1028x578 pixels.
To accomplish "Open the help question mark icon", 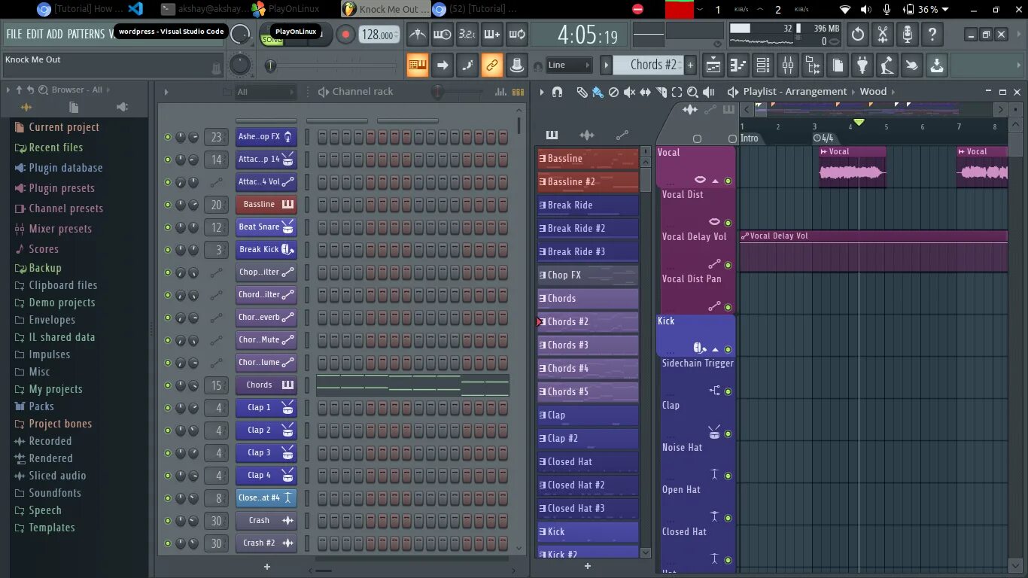I will (932, 35).
